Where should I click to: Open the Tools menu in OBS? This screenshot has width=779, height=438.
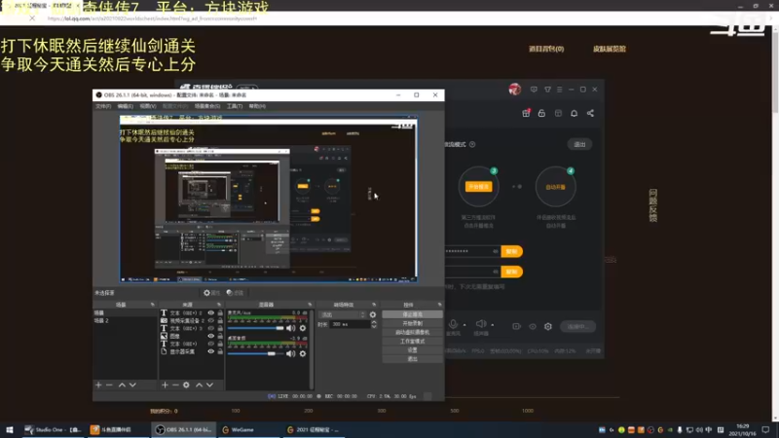tap(235, 106)
